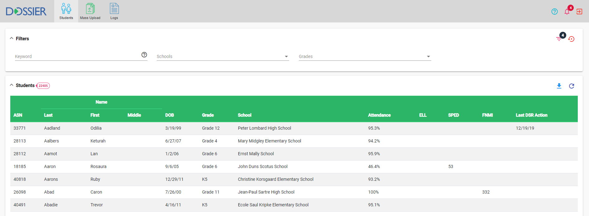
Task: Go to the Logs tab
Action: pyautogui.click(x=114, y=11)
